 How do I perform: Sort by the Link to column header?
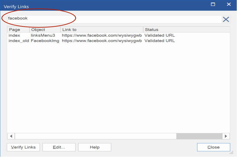(102, 30)
